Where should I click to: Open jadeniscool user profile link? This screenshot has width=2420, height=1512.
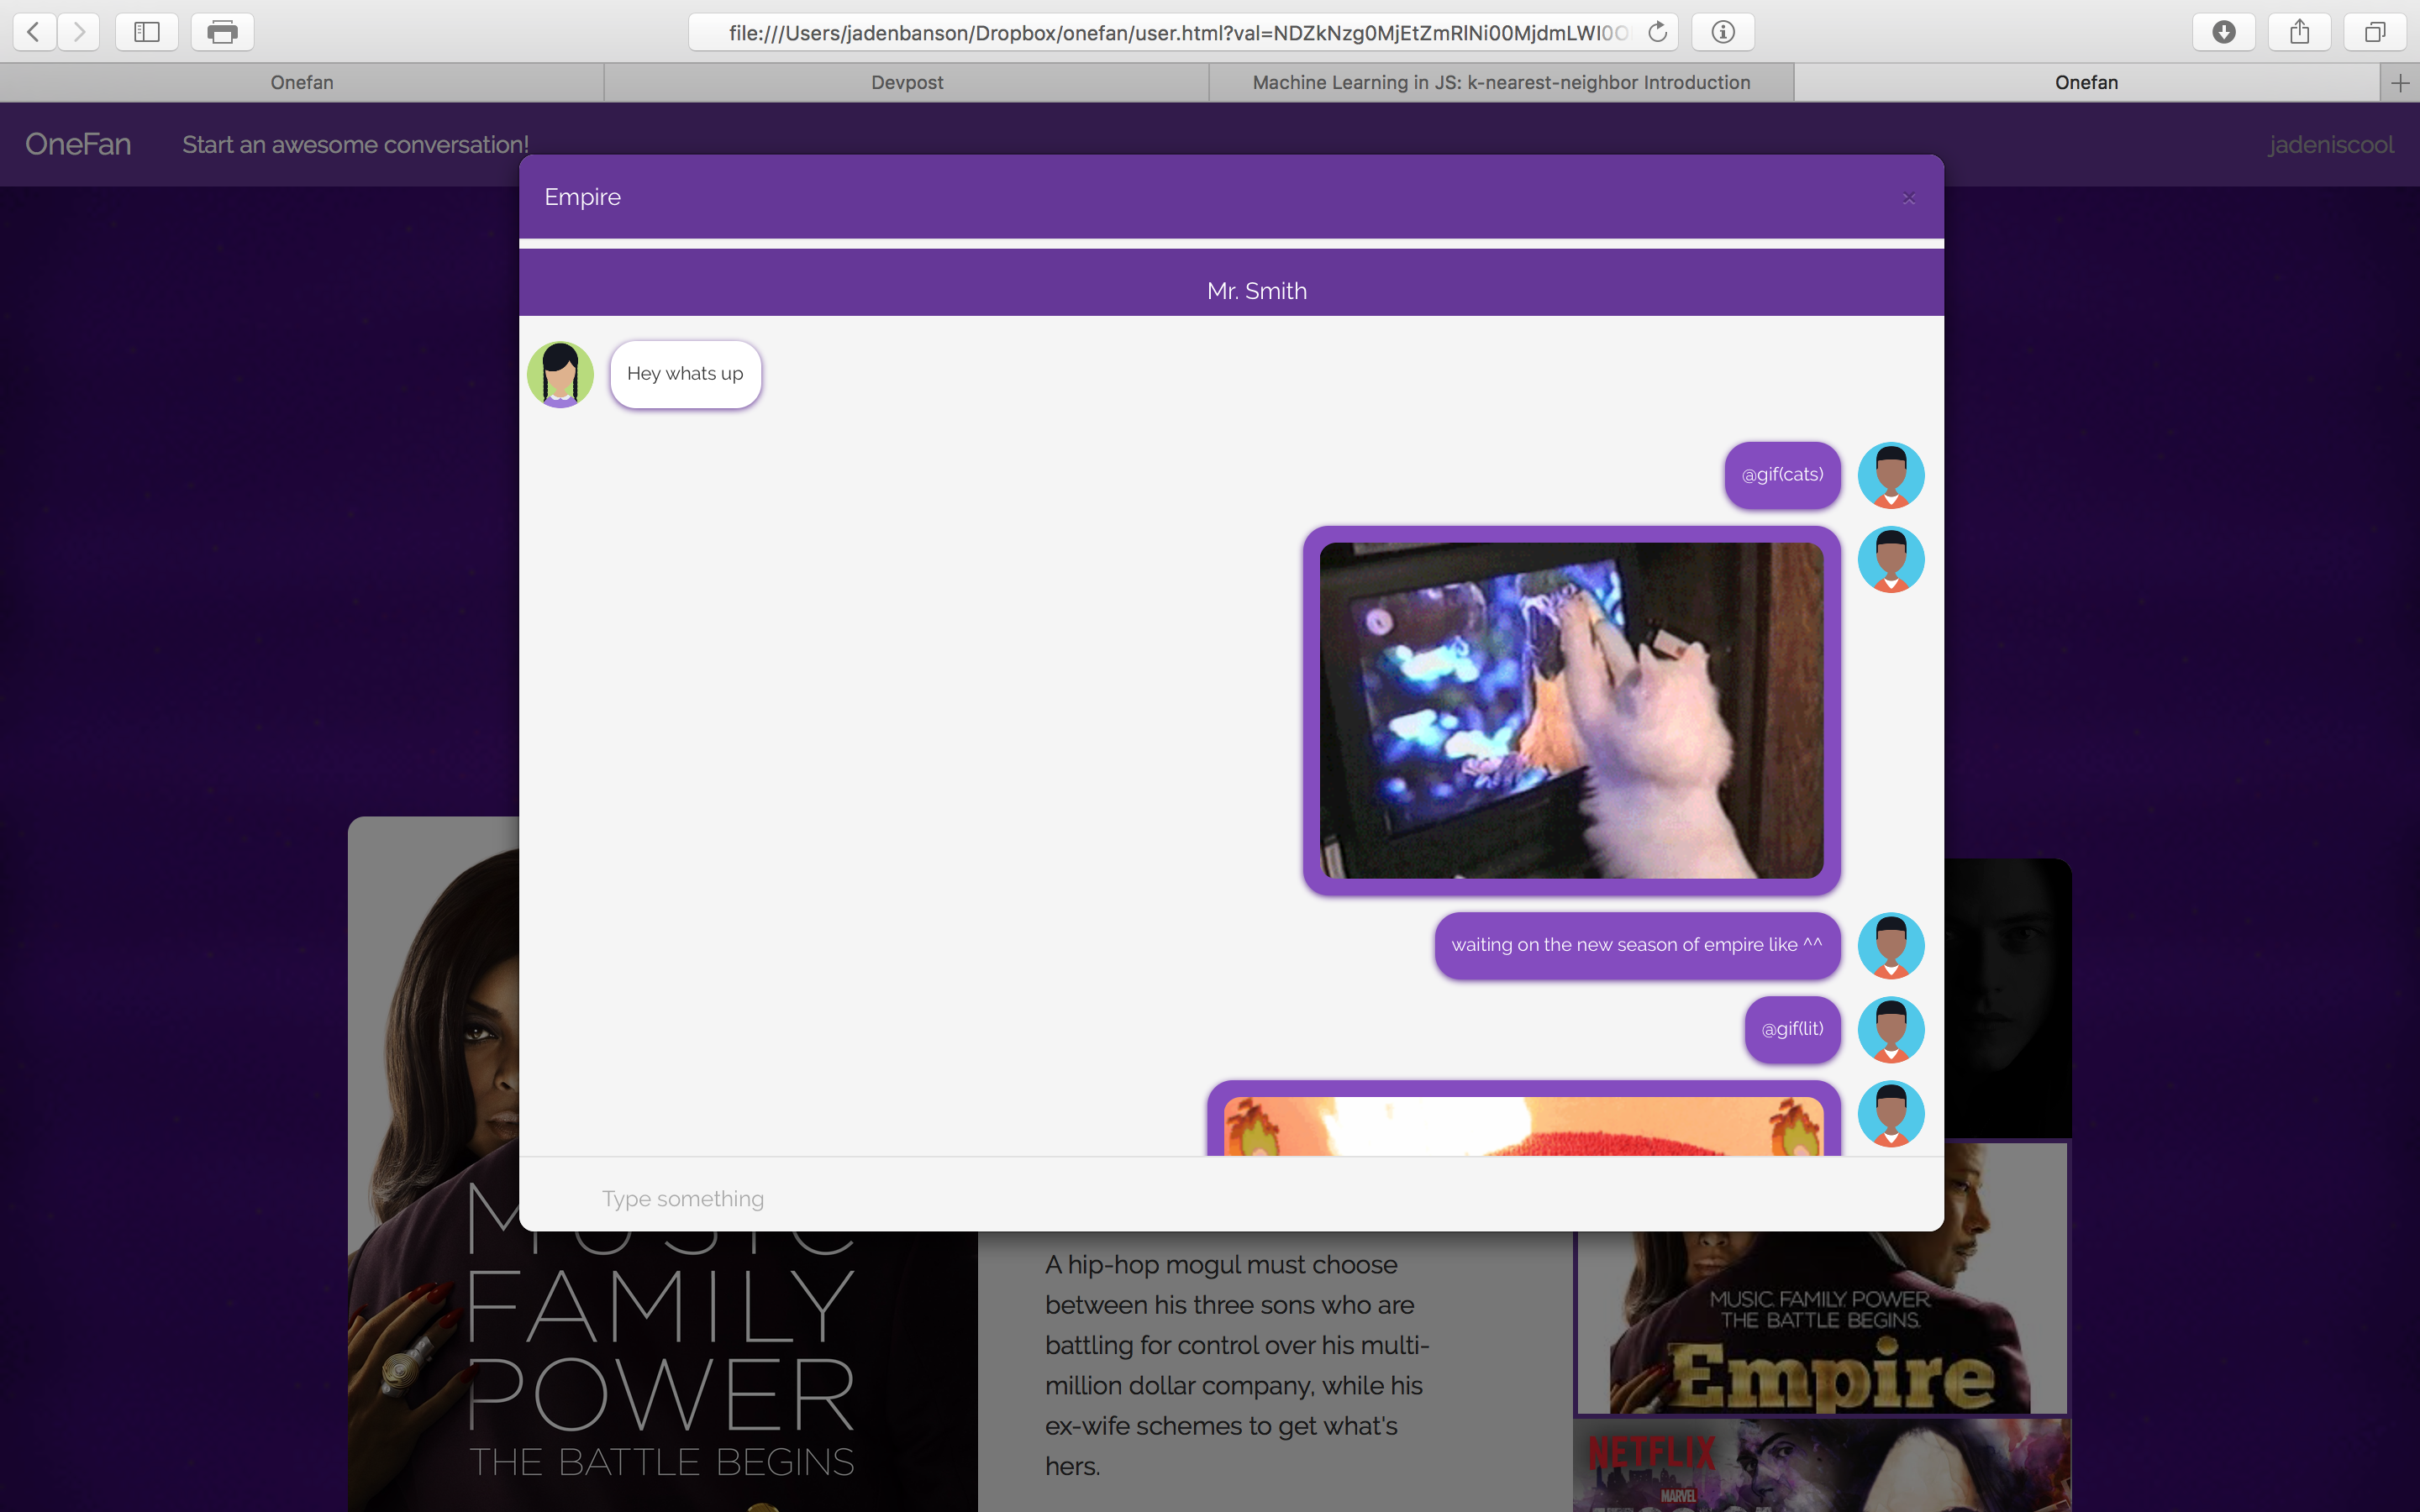pyautogui.click(x=2330, y=144)
